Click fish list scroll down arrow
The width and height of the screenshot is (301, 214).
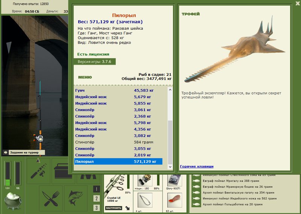point(170,167)
